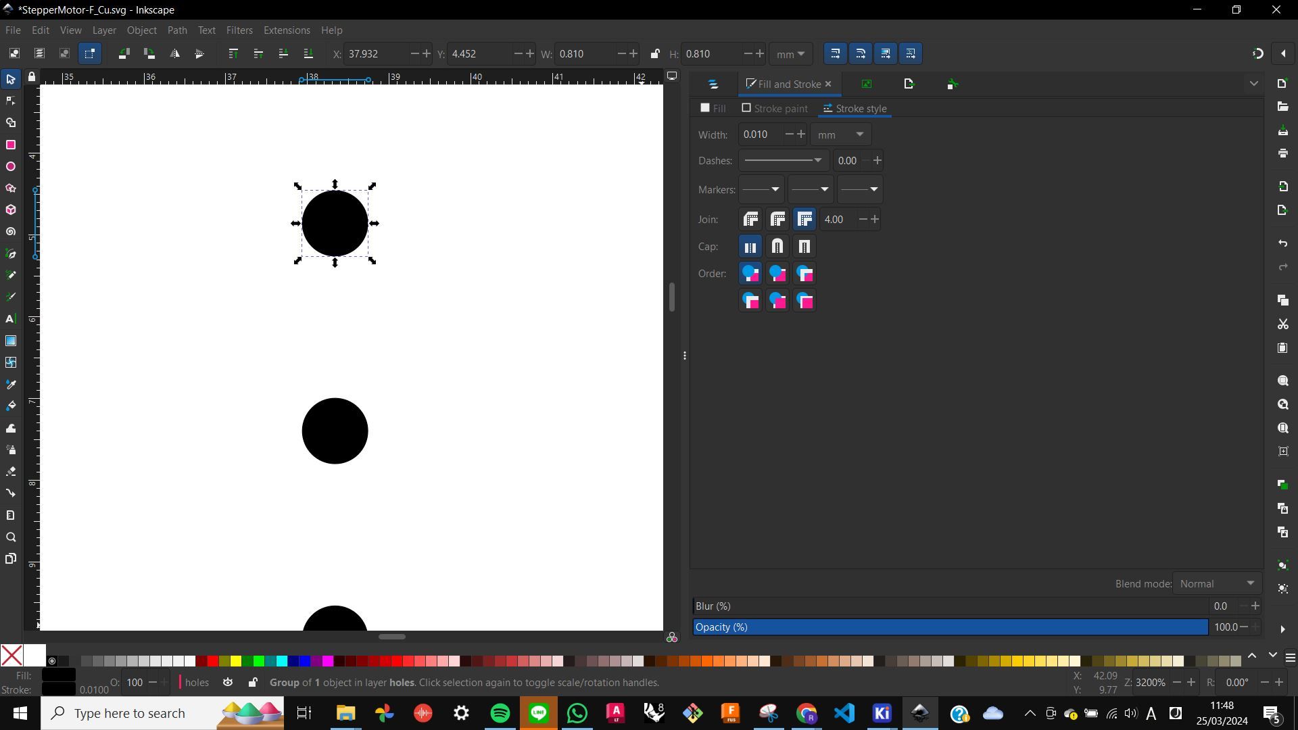The width and height of the screenshot is (1298, 730).
Task: Click the Undo icon in command bar
Action: pyautogui.click(x=1282, y=243)
